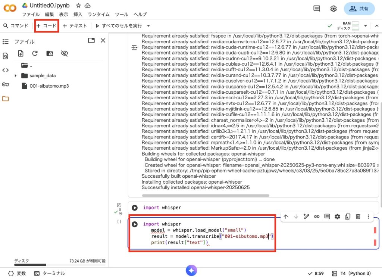This screenshot has height=277, width=382.
Task: Delete the current cell using trash icon
Action: pos(358,217)
